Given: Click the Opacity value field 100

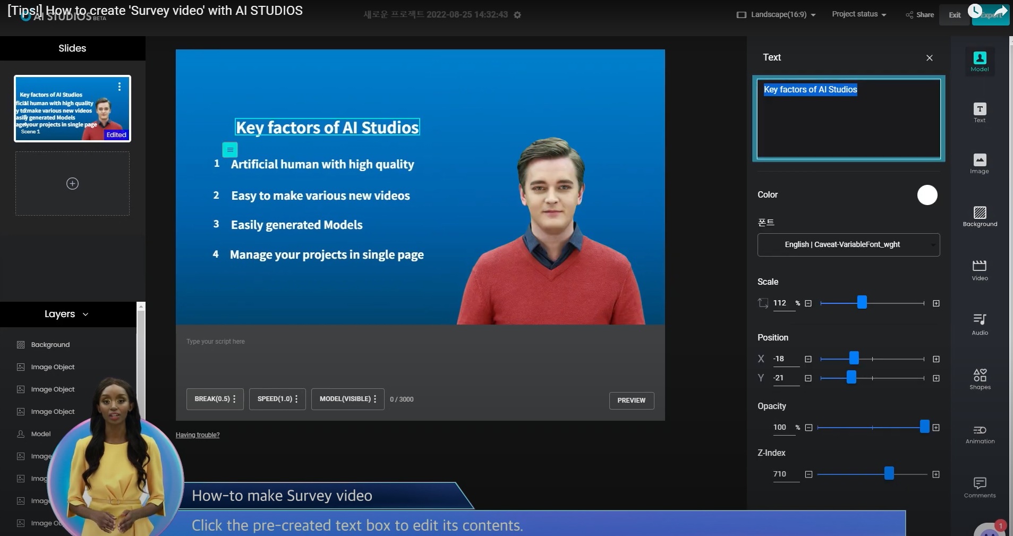Looking at the screenshot, I should tap(784, 428).
